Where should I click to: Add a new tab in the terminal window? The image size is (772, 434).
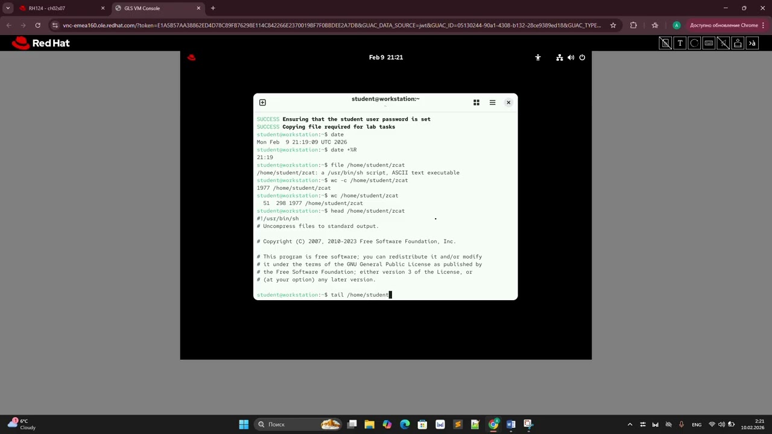(x=262, y=102)
